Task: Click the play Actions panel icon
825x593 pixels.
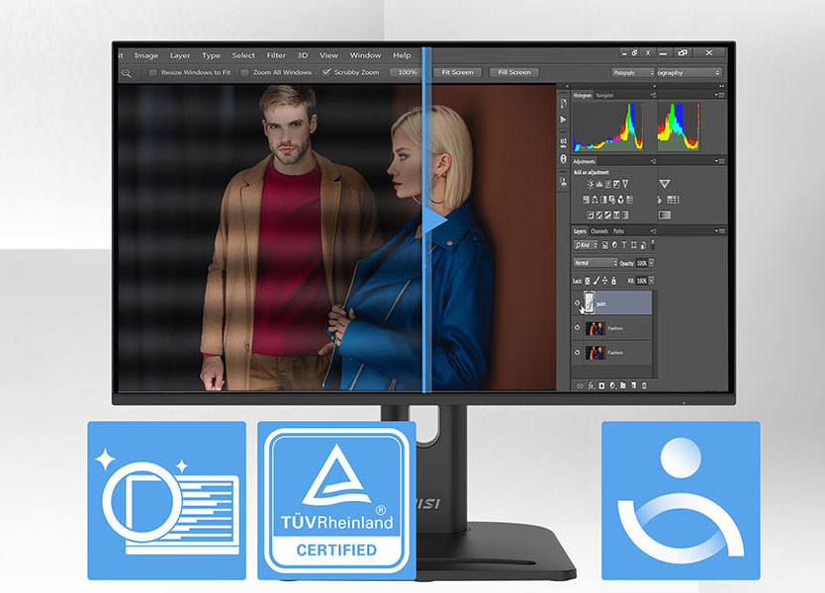Action: click(x=563, y=120)
